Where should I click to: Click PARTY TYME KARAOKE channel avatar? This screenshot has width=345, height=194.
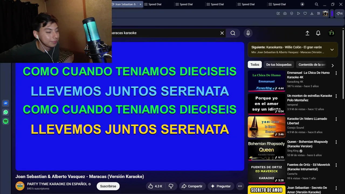[x=20, y=186]
